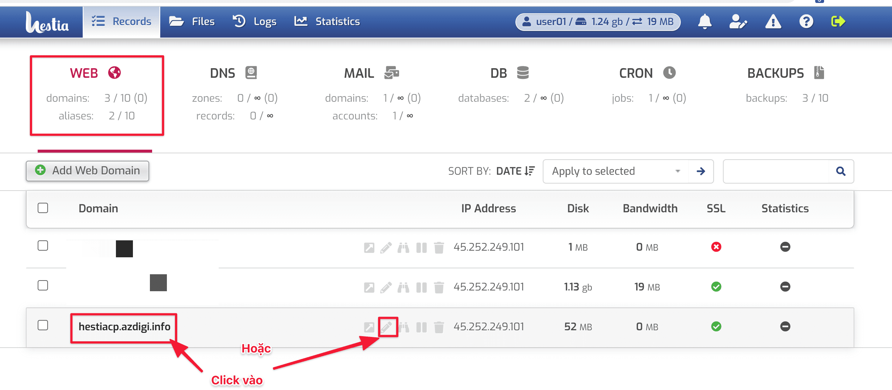Switch to the Files tab

(192, 21)
